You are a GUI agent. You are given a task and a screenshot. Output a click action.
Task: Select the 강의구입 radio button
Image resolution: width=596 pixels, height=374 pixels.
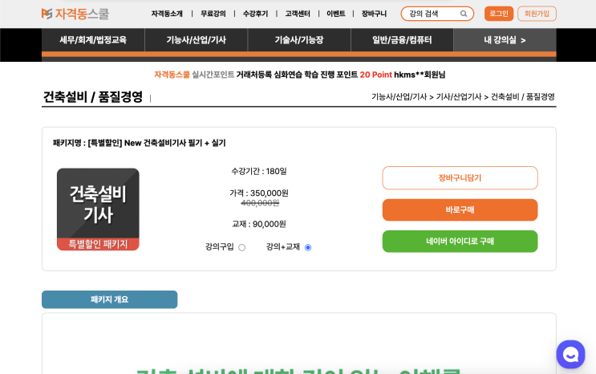point(241,247)
